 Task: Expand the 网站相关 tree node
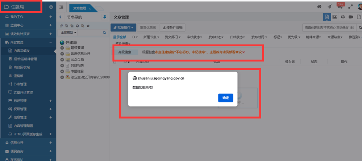[x=62, y=65]
